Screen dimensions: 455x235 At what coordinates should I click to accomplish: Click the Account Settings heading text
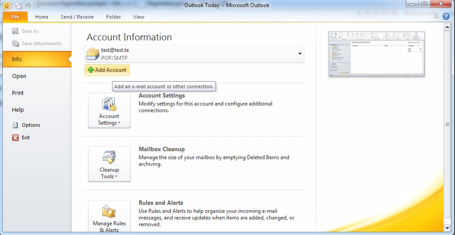(162, 95)
